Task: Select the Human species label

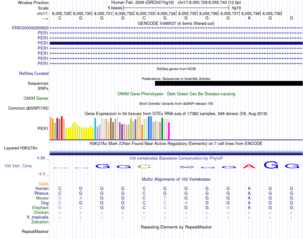Action: coord(42,189)
